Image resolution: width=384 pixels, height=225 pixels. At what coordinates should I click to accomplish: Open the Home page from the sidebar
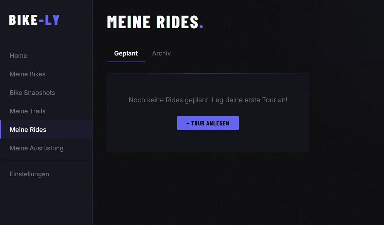(18, 55)
